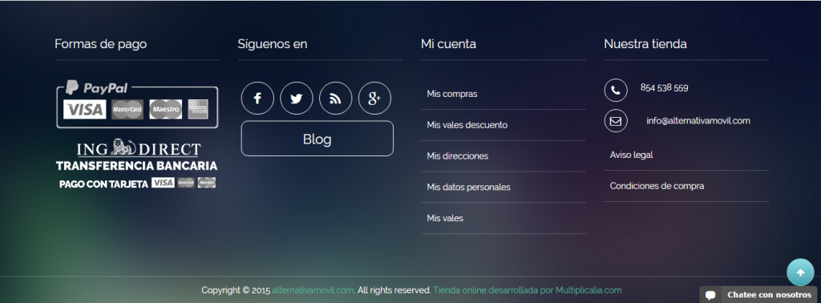Click the Pago con tarjeta text
The image size is (821, 303).
[x=103, y=184]
